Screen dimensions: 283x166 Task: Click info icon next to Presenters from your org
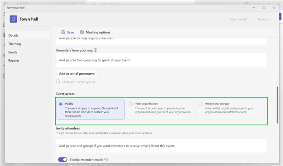point(96,50)
